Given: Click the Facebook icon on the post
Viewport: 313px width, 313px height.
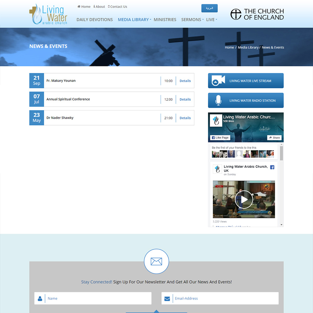Looking at the screenshot, I should tap(272, 167).
